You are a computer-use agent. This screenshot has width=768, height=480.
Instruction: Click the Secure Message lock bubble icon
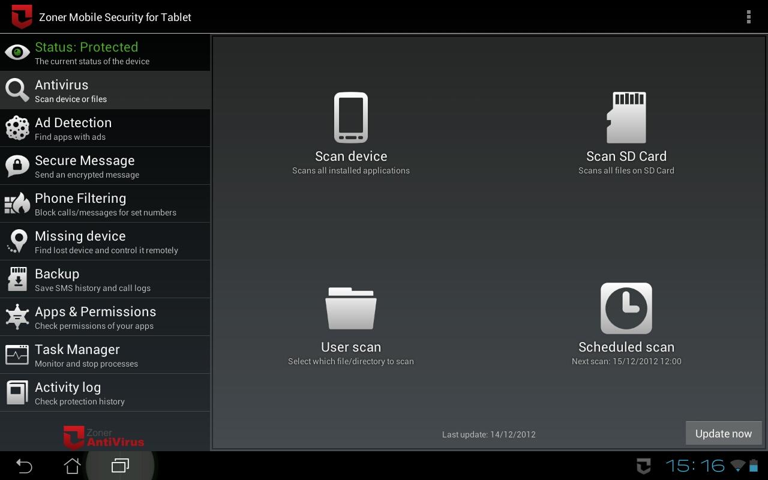click(17, 166)
